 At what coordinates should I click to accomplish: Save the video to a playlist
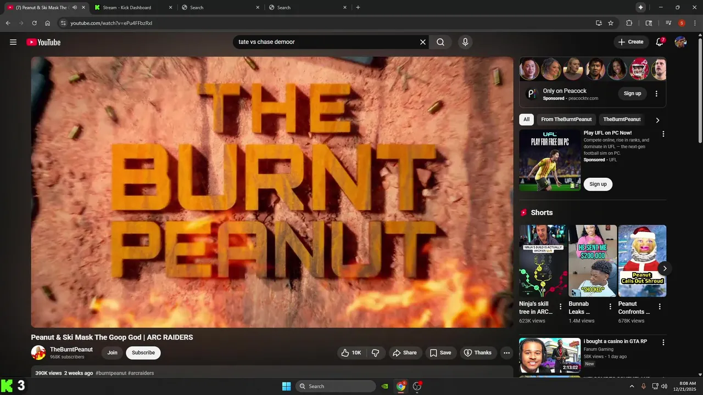[x=440, y=353]
